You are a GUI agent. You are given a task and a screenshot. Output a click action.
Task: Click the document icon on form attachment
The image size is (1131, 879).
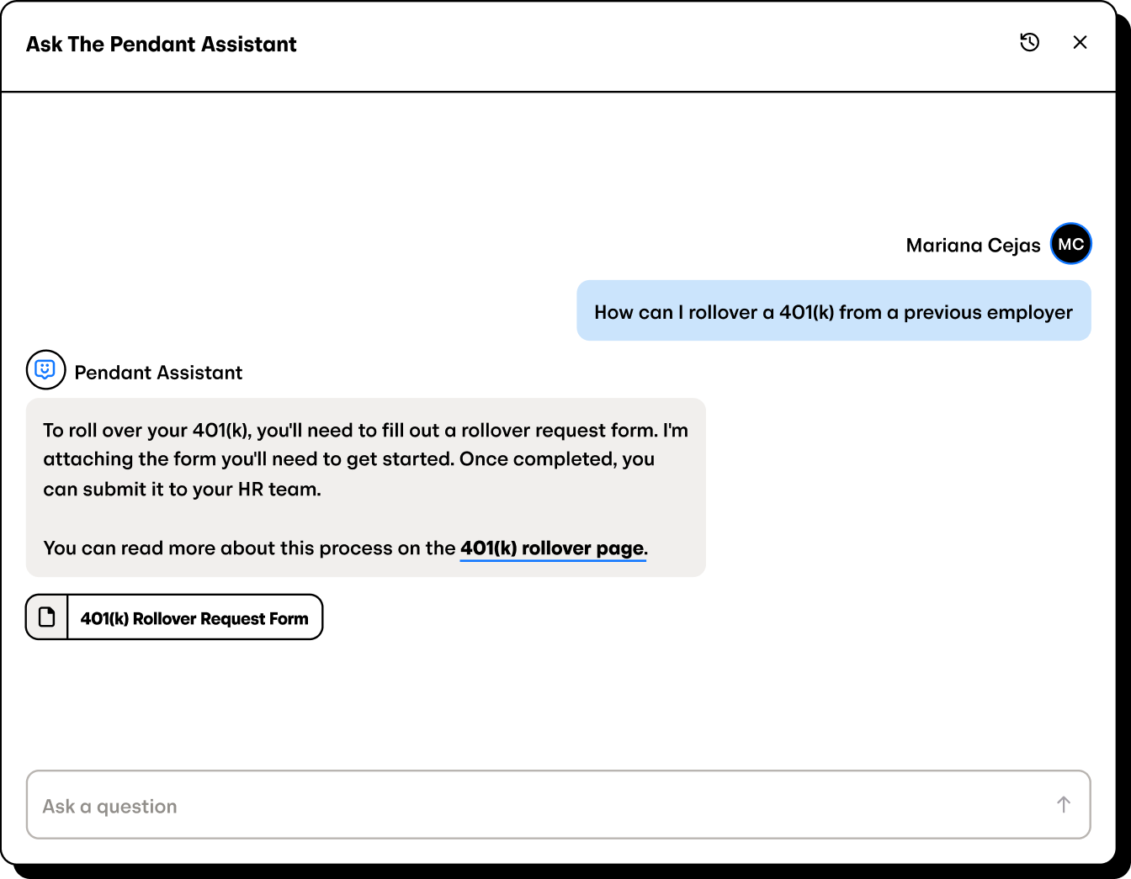coord(47,617)
